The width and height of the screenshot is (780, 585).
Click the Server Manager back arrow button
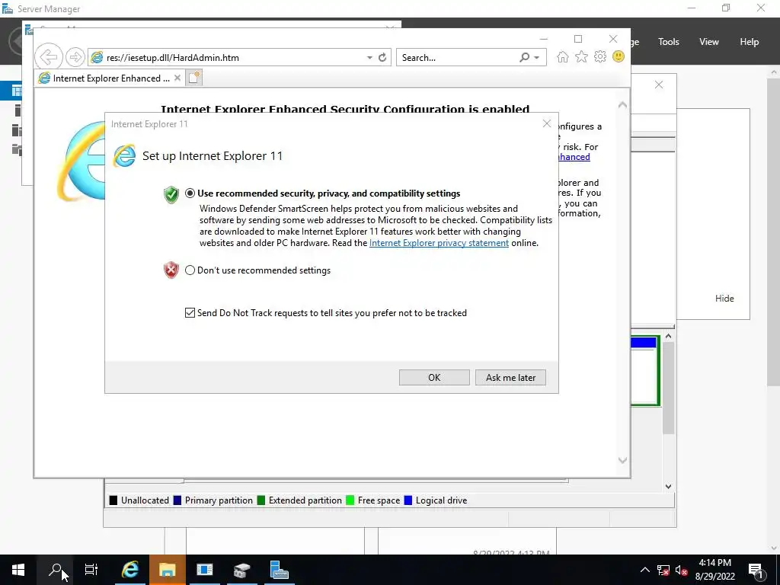[15, 41]
